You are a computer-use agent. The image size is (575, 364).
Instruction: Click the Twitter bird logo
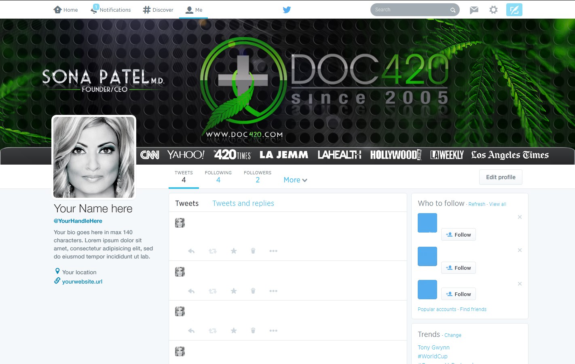(x=287, y=10)
